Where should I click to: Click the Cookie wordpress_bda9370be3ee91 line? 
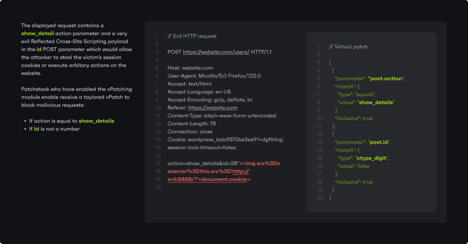tap(226, 140)
